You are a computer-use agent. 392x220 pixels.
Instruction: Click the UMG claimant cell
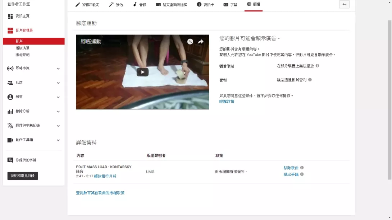pyautogui.click(x=150, y=172)
